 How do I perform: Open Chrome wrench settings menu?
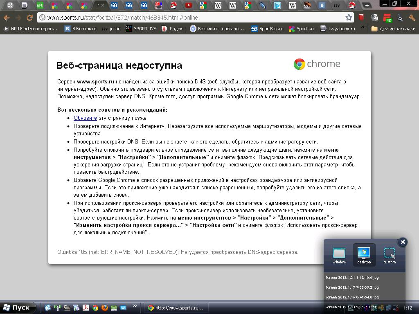412,18
